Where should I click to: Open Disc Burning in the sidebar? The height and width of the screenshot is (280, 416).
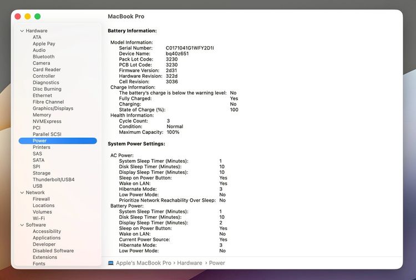(47, 89)
